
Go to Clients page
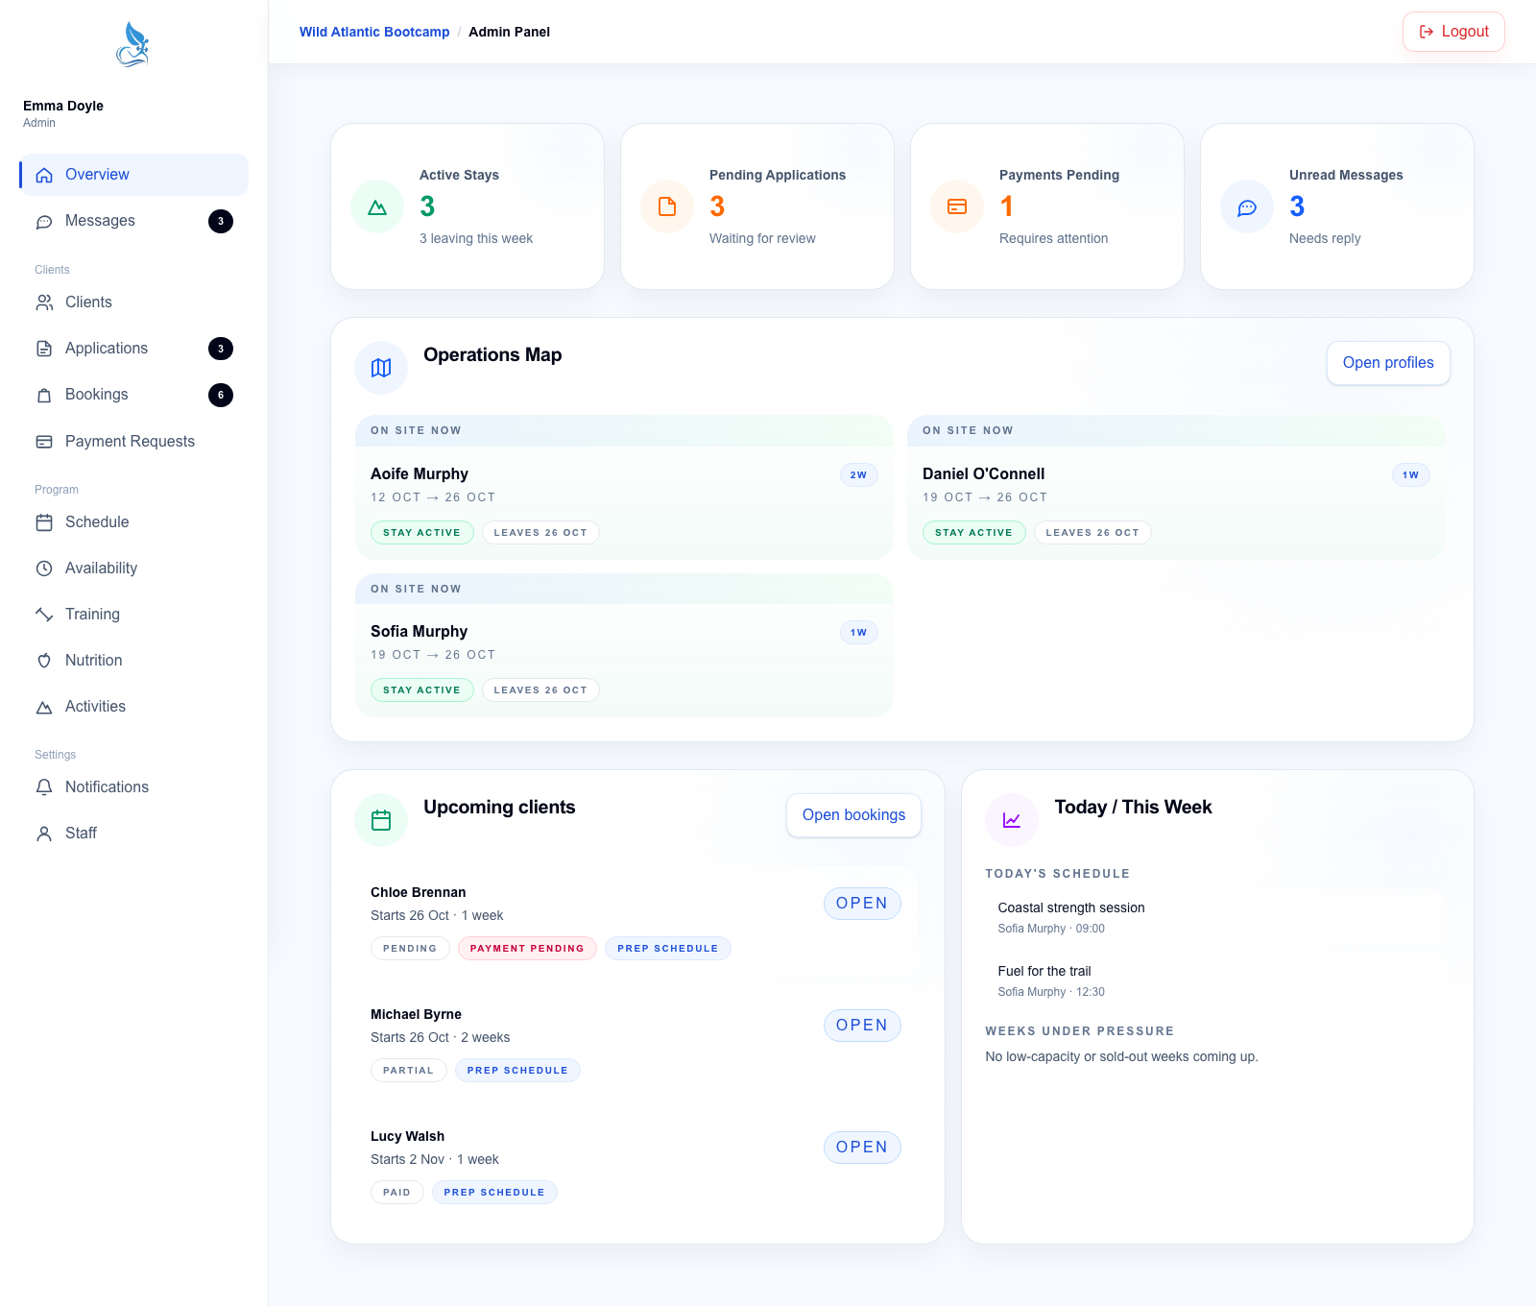click(x=133, y=302)
